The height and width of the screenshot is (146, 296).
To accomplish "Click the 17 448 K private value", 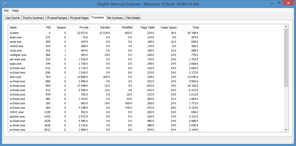I will click(83, 86).
